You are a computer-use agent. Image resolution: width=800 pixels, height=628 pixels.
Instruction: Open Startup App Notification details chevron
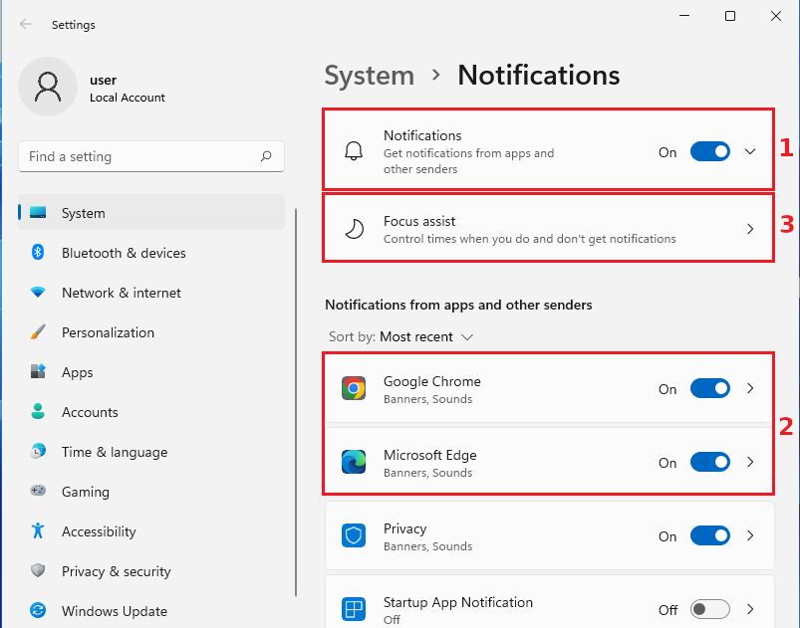point(750,609)
